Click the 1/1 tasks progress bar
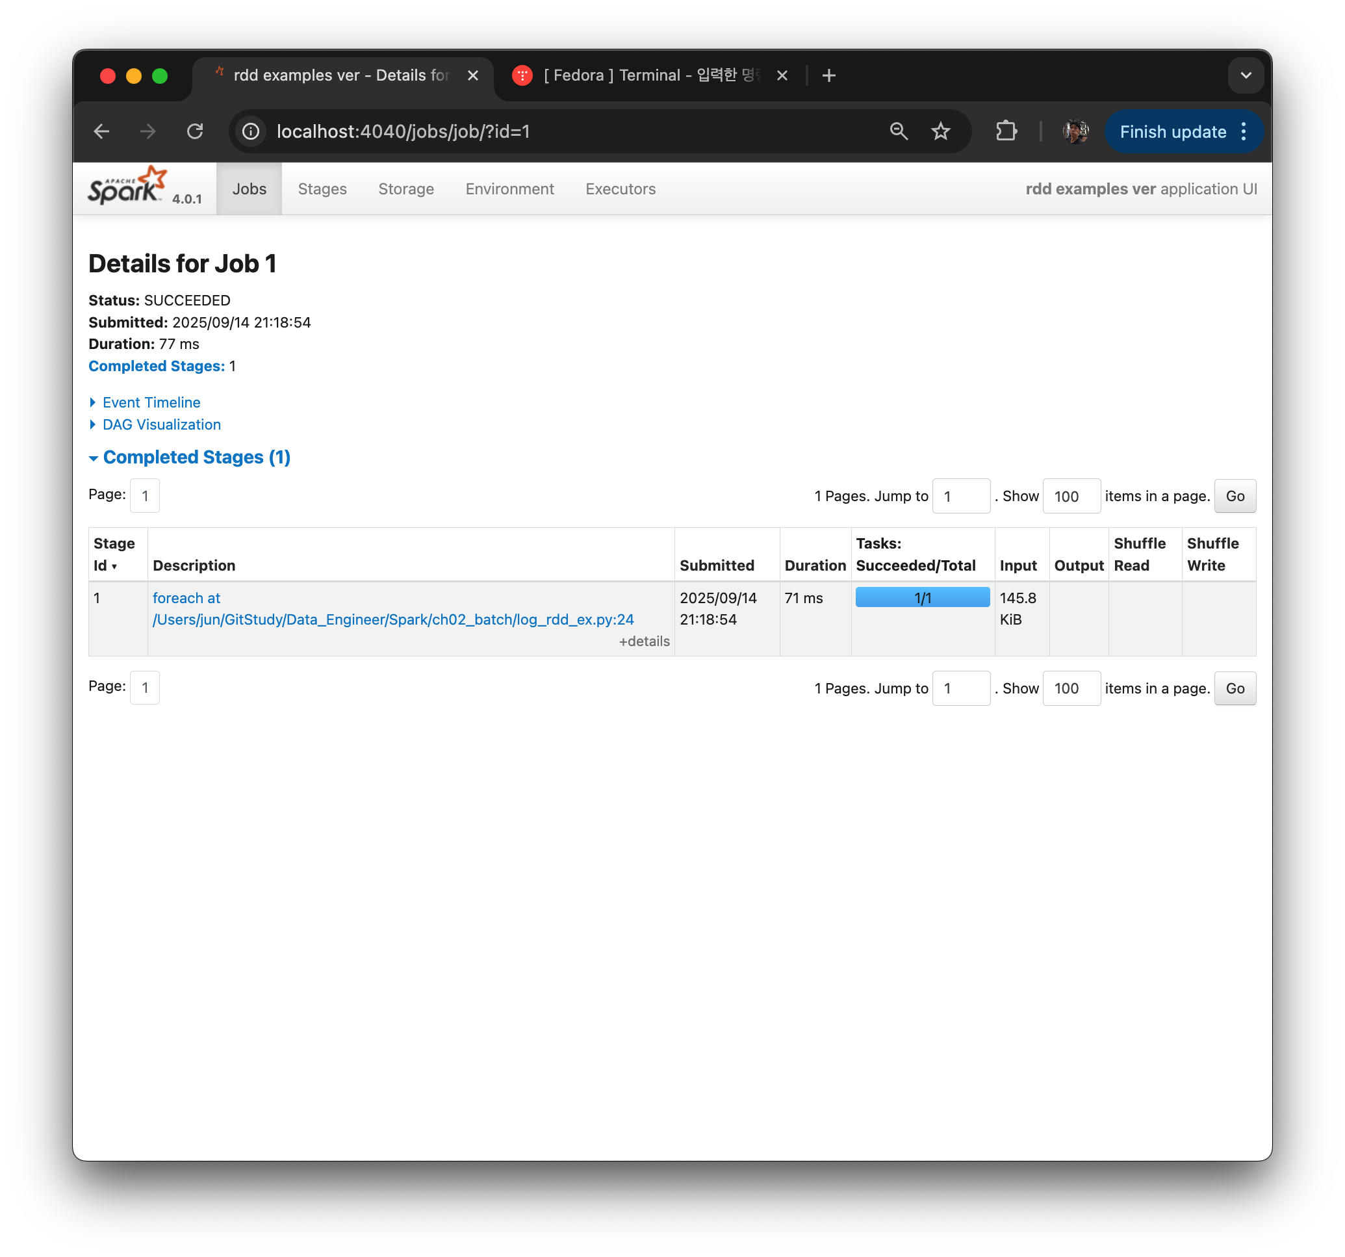The image size is (1345, 1257). pyautogui.click(x=922, y=597)
